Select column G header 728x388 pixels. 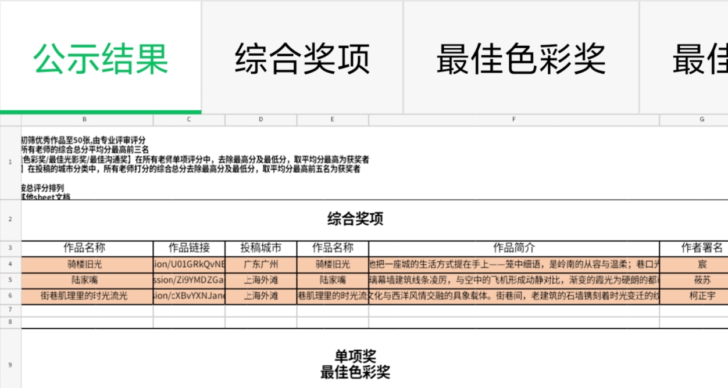click(701, 120)
